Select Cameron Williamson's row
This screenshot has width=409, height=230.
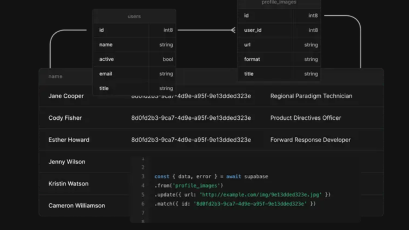click(77, 206)
